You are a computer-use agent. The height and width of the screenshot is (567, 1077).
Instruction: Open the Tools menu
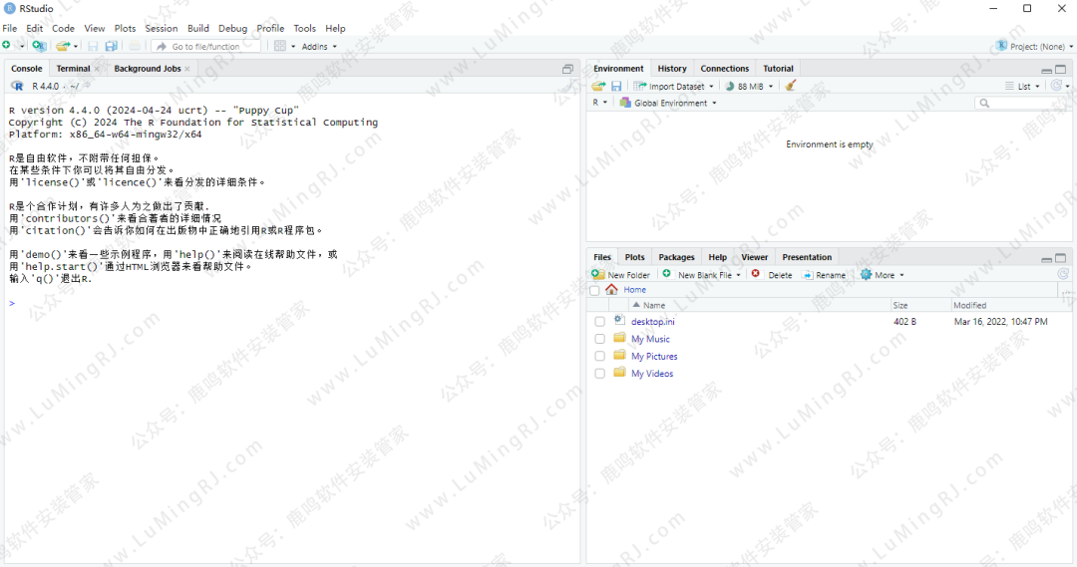pyautogui.click(x=304, y=28)
